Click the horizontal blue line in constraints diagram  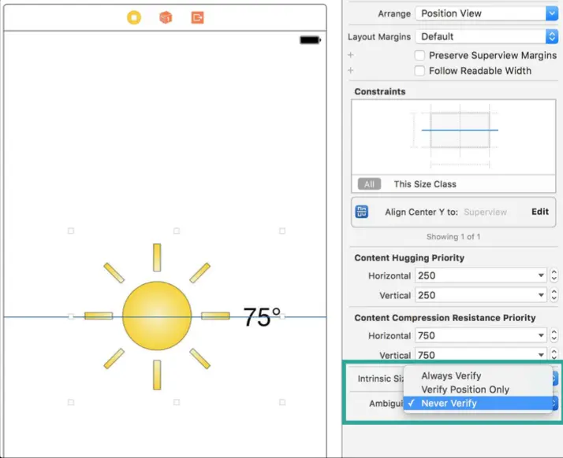point(460,130)
